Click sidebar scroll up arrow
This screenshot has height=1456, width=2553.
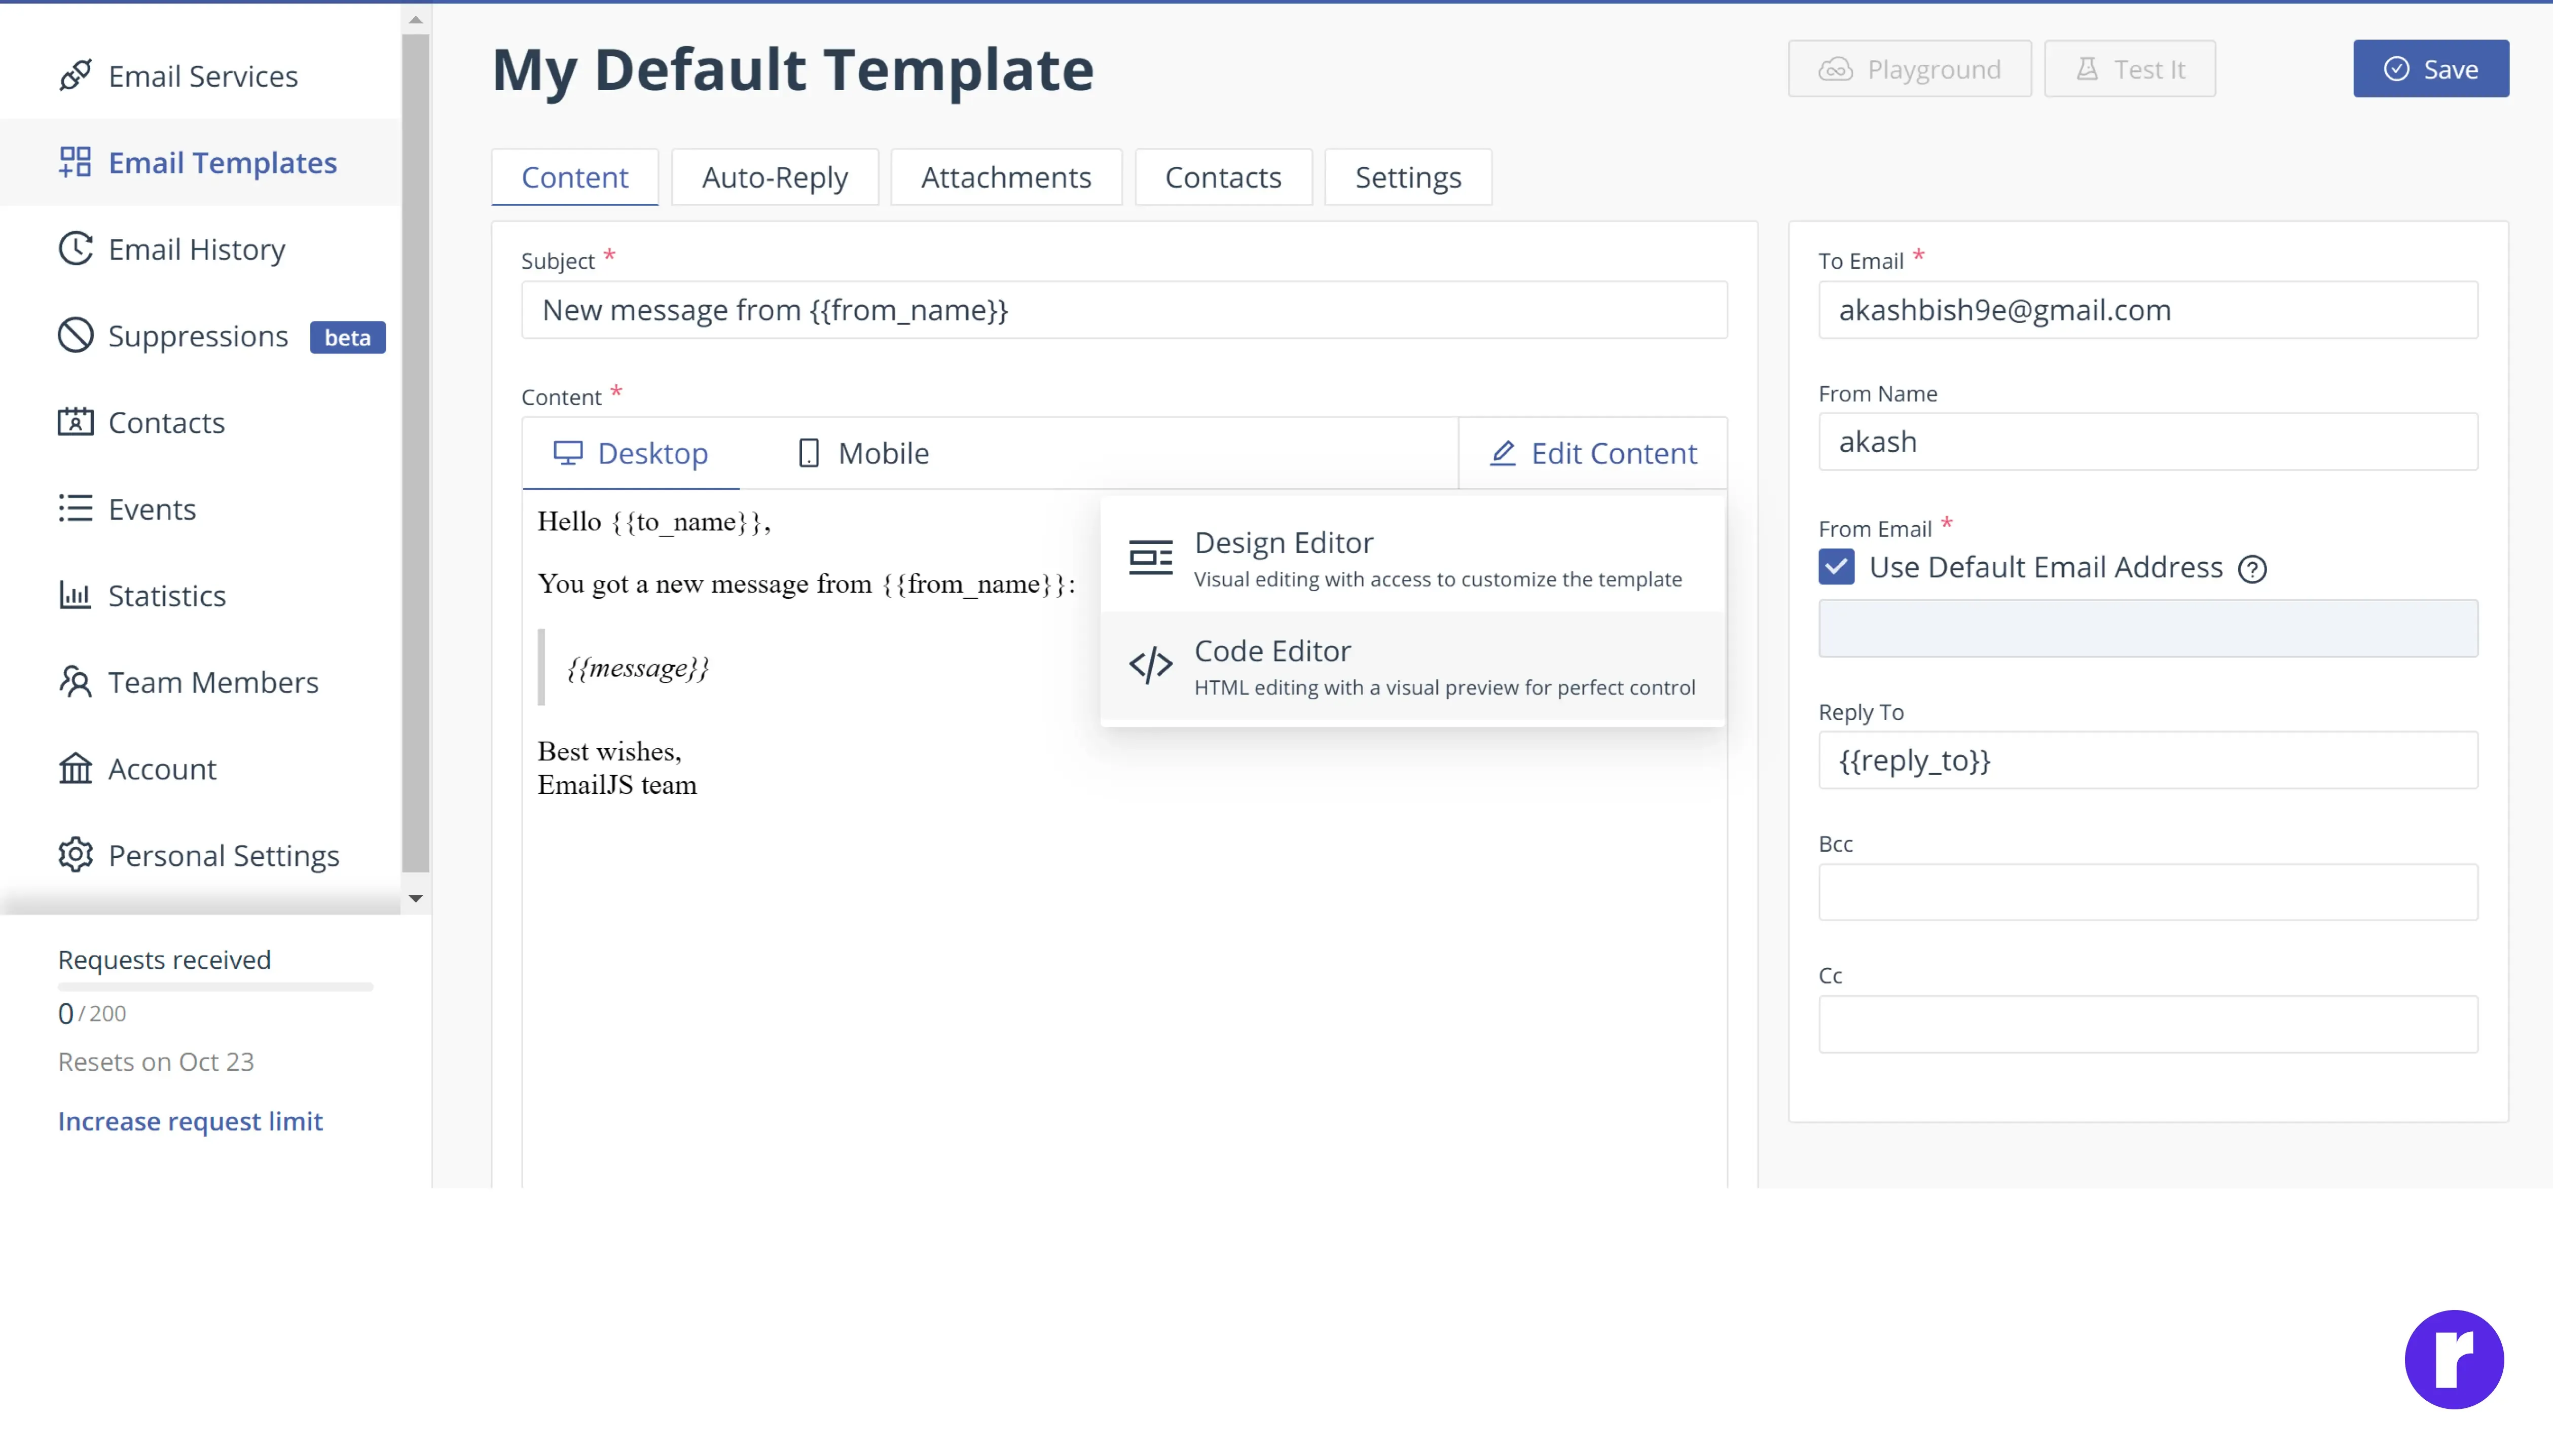[416, 19]
